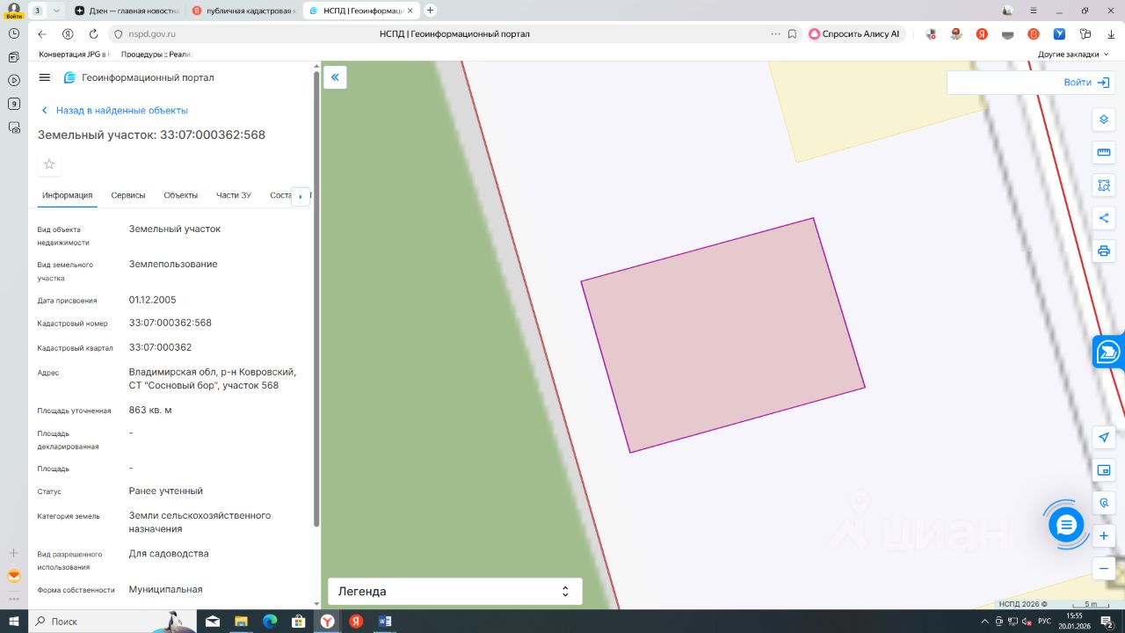
Task: Expand the Другие закладки bookmarks folder
Action: [x=1074, y=55]
